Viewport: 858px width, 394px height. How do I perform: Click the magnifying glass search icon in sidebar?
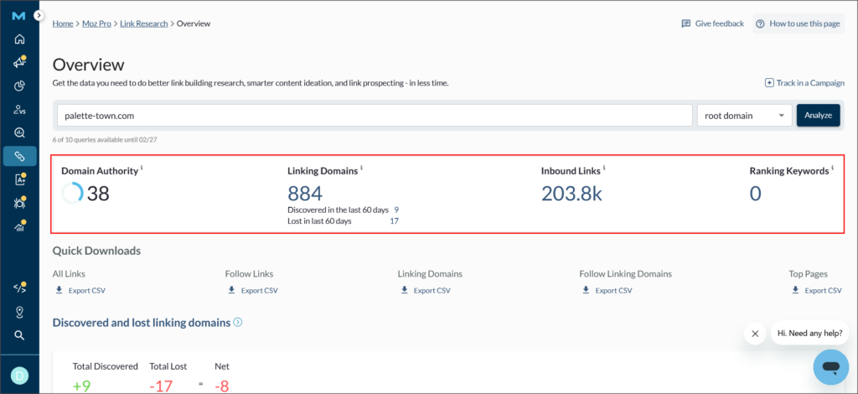[19, 335]
